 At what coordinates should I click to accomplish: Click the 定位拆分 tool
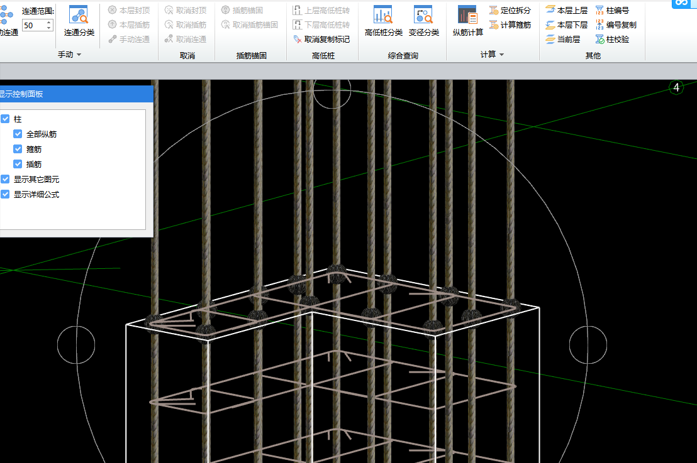(510, 10)
